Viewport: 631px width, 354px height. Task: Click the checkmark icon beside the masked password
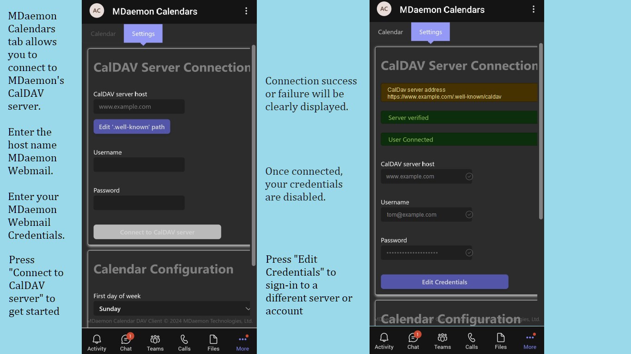[x=469, y=253]
